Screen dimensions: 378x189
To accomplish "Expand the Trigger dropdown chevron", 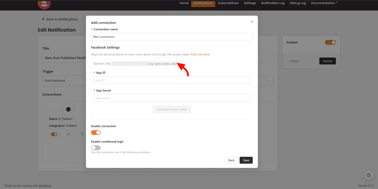I will pyautogui.click(x=269, y=81).
